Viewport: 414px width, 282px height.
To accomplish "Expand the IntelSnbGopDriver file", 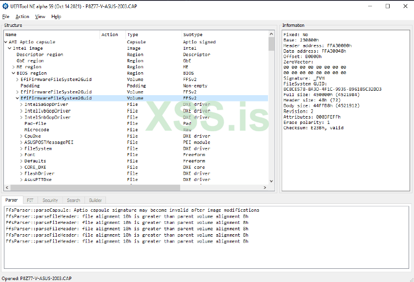I will pos(21,117).
